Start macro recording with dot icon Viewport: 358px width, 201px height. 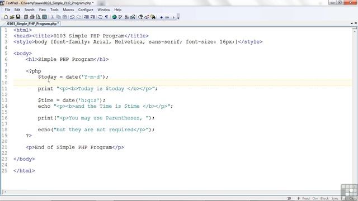point(162,17)
